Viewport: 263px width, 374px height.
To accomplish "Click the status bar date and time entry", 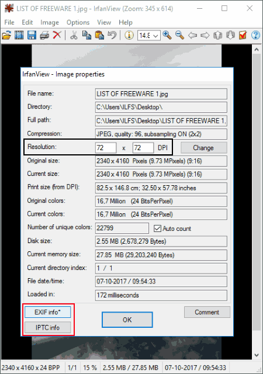I will click(195, 368).
